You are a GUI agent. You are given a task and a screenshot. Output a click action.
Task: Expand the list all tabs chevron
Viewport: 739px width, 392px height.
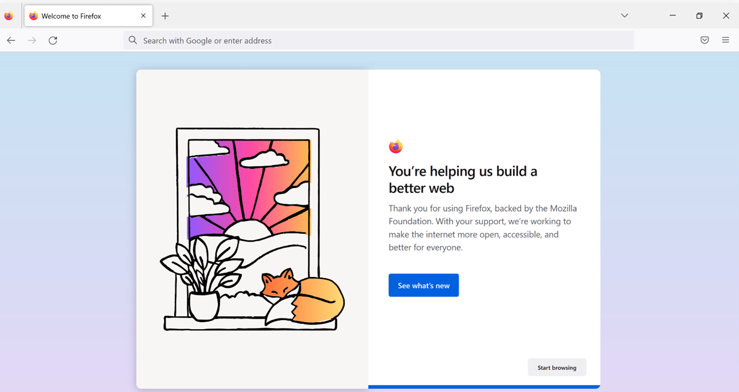pyautogui.click(x=625, y=16)
